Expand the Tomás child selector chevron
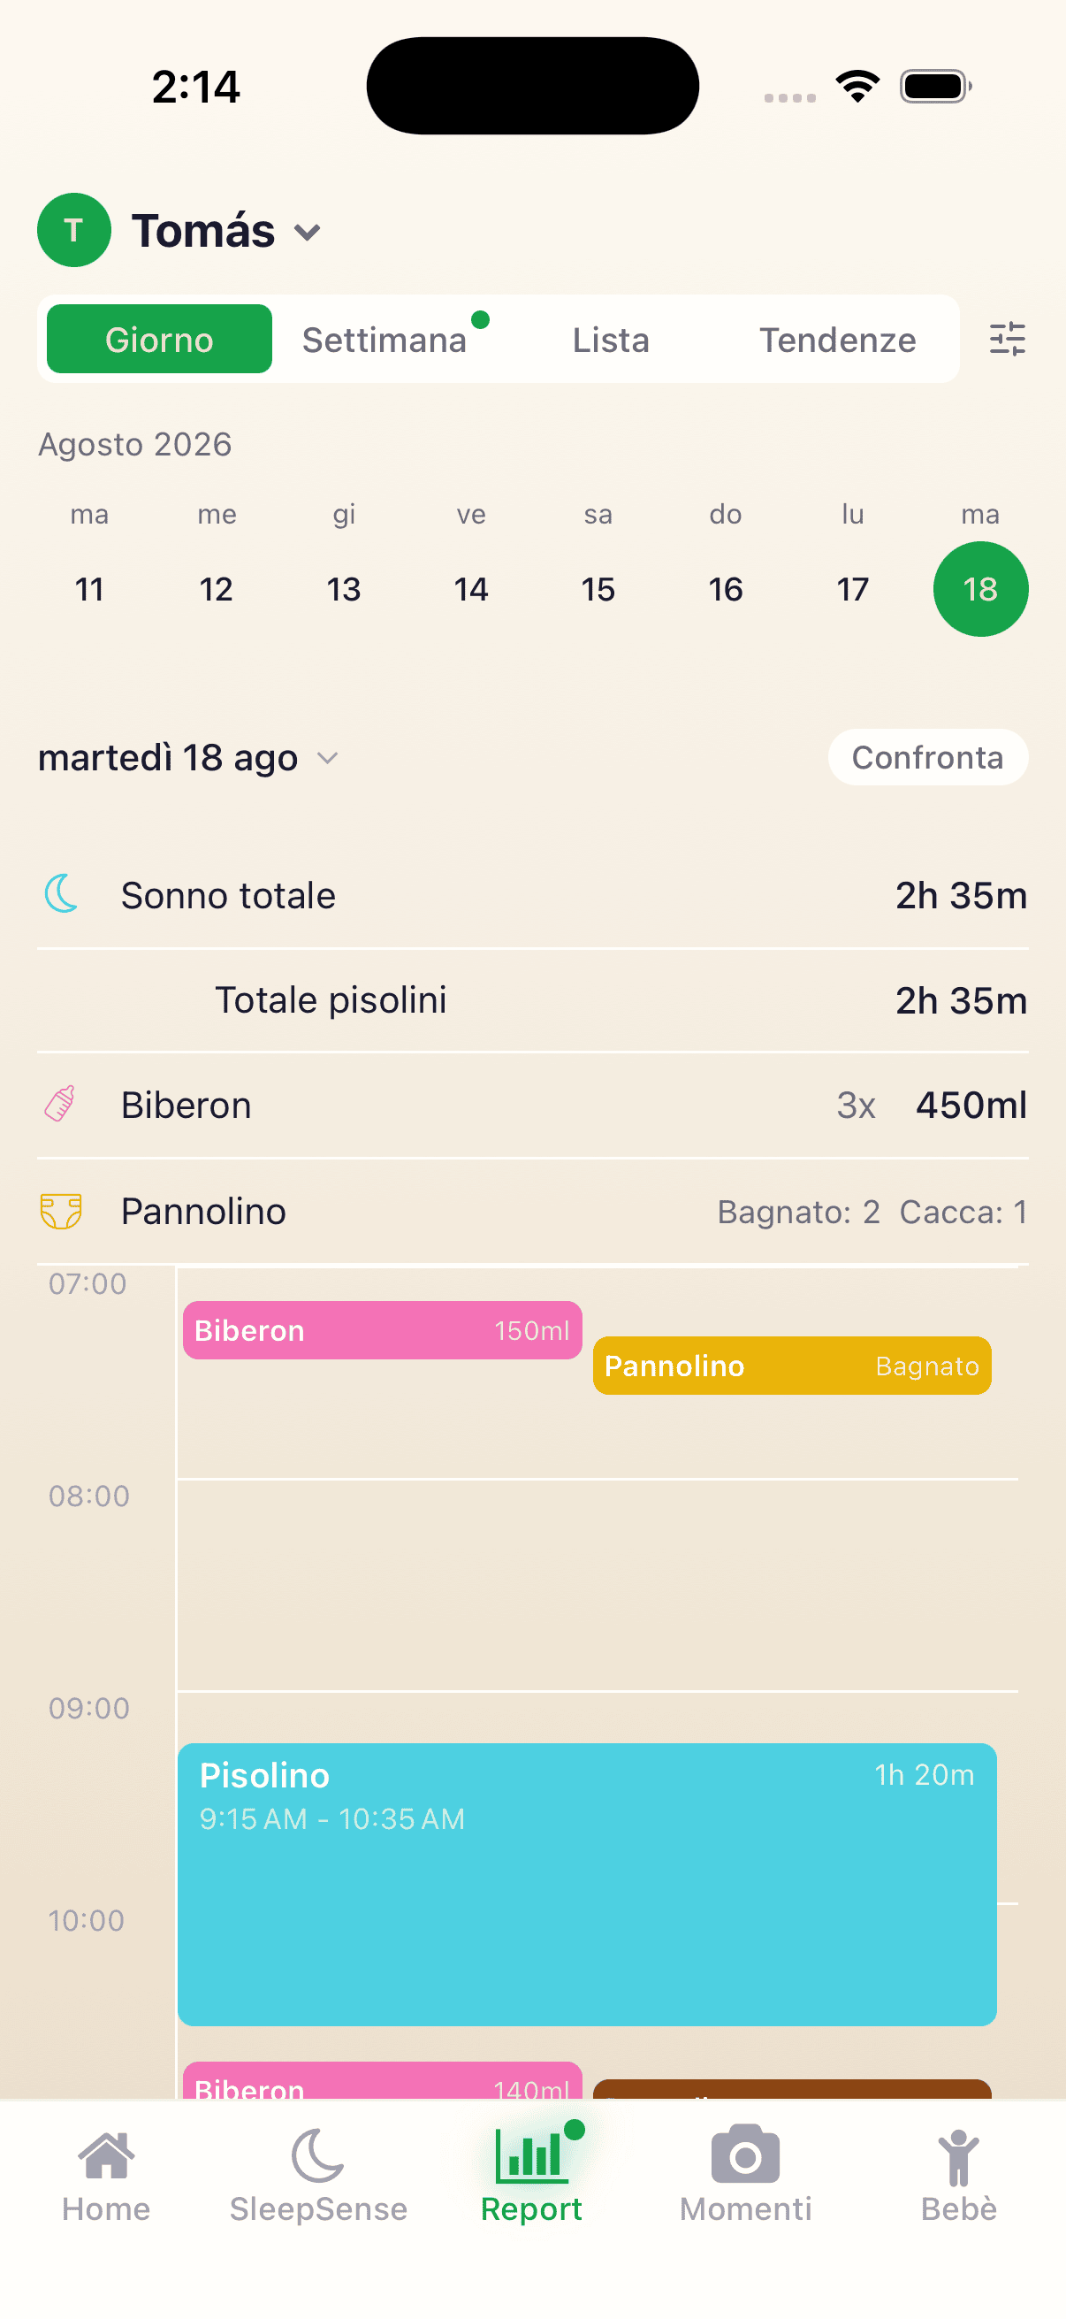The width and height of the screenshot is (1066, 2319). [x=308, y=233]
